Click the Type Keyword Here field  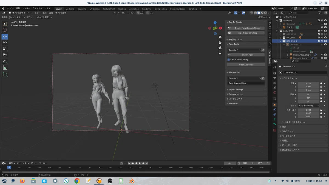(246, 83)
